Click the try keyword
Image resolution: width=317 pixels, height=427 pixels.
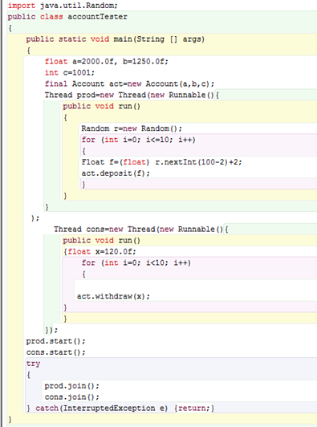click(x=33, y=364)
